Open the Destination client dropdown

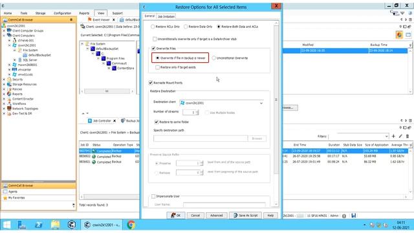pyautogui.click(x=261, y=103)
